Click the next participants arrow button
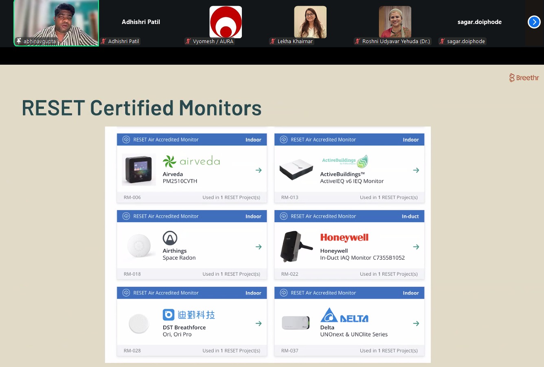 click(534, 22)
